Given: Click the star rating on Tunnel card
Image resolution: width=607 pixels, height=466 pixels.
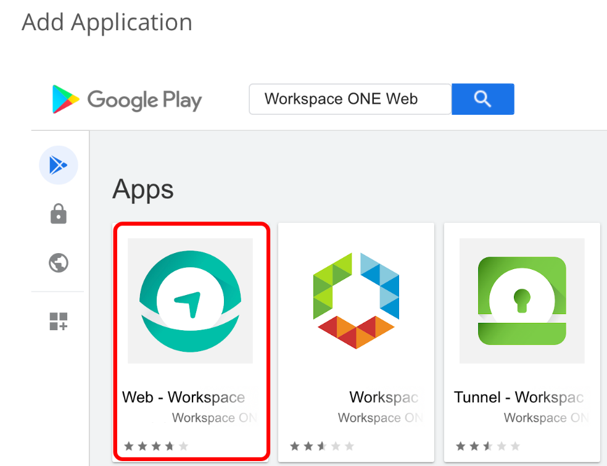Looking at the screenshot, I should click(x=488, y=446).
